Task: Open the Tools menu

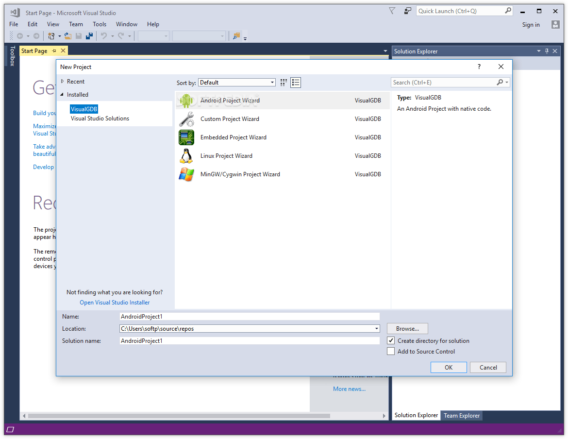Action: pos(100,24)
